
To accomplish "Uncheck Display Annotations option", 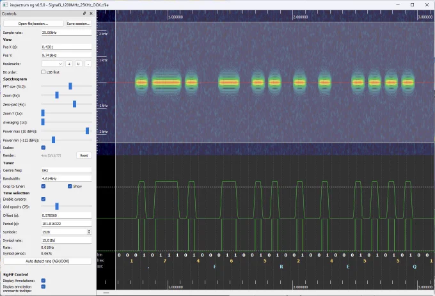I will (x=43, y=281).
